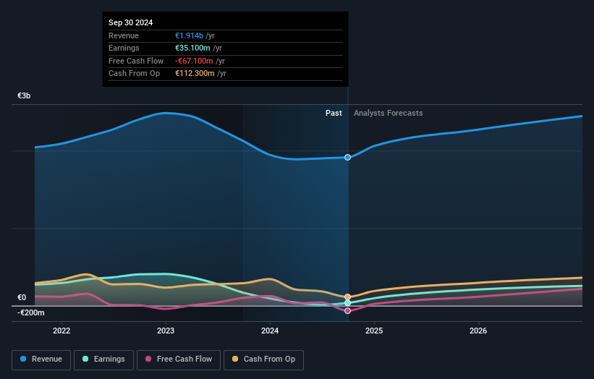Click the 2022 x-axis label
Image resolution: width=594 pixels, height=379 pixels.
tap(61, 331)
